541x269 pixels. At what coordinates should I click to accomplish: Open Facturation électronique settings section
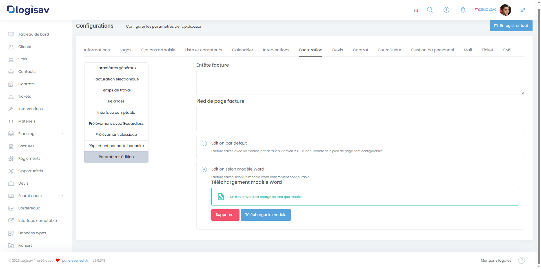tap(116, 79)
